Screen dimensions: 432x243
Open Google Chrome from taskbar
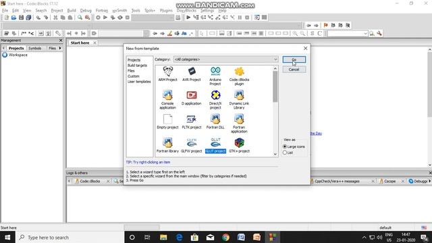[225, 237]
